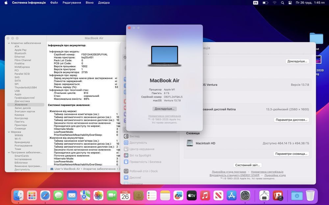The image size is (329, 205).
Task: Click Spotlight search icon in menu bar
Action: (x=282, y=3)
